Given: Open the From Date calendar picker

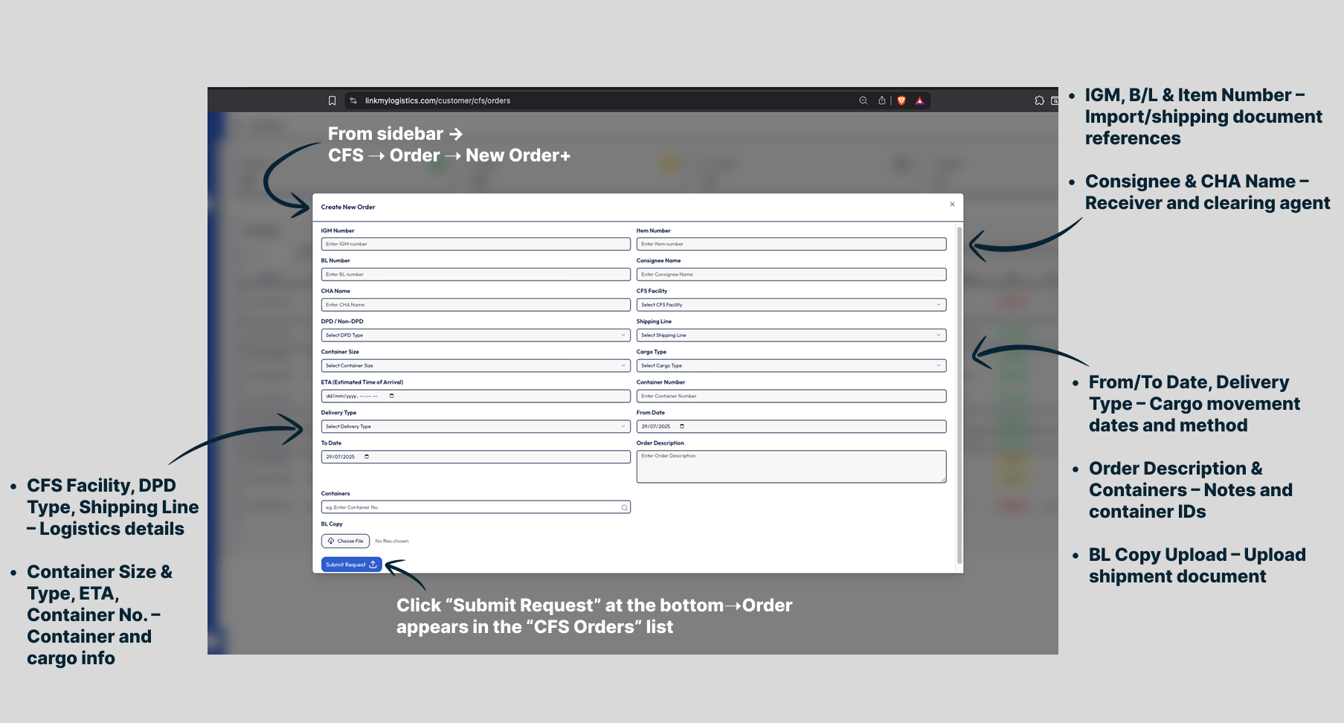Looking at the screenshot, I should coord(682,426).
